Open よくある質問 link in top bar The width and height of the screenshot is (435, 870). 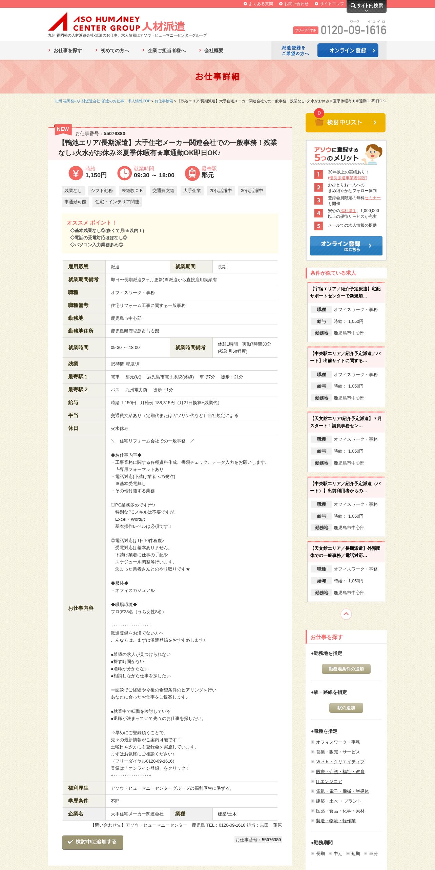[258, 4]
